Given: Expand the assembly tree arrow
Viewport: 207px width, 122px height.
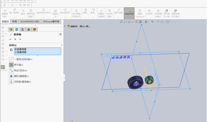Looking at the screenshot, I should pos(65,26).
